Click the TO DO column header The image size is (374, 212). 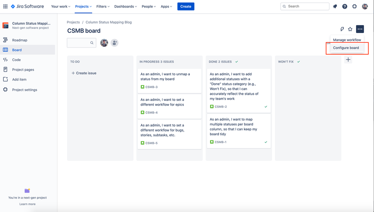click(75, 61)
